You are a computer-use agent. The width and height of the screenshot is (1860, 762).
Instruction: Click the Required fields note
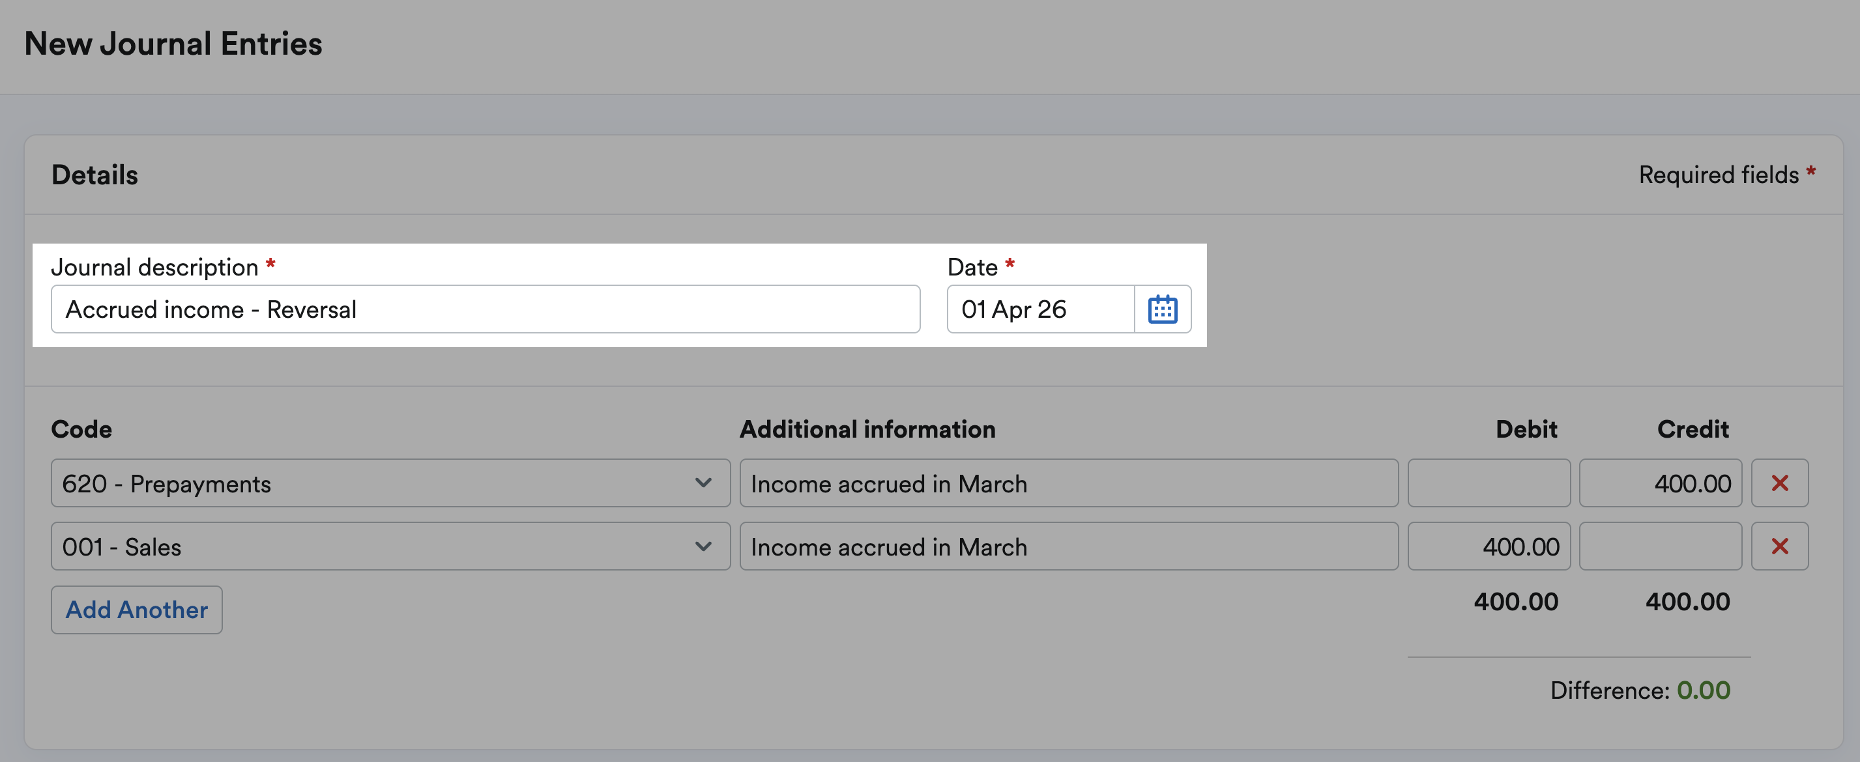1726,175
